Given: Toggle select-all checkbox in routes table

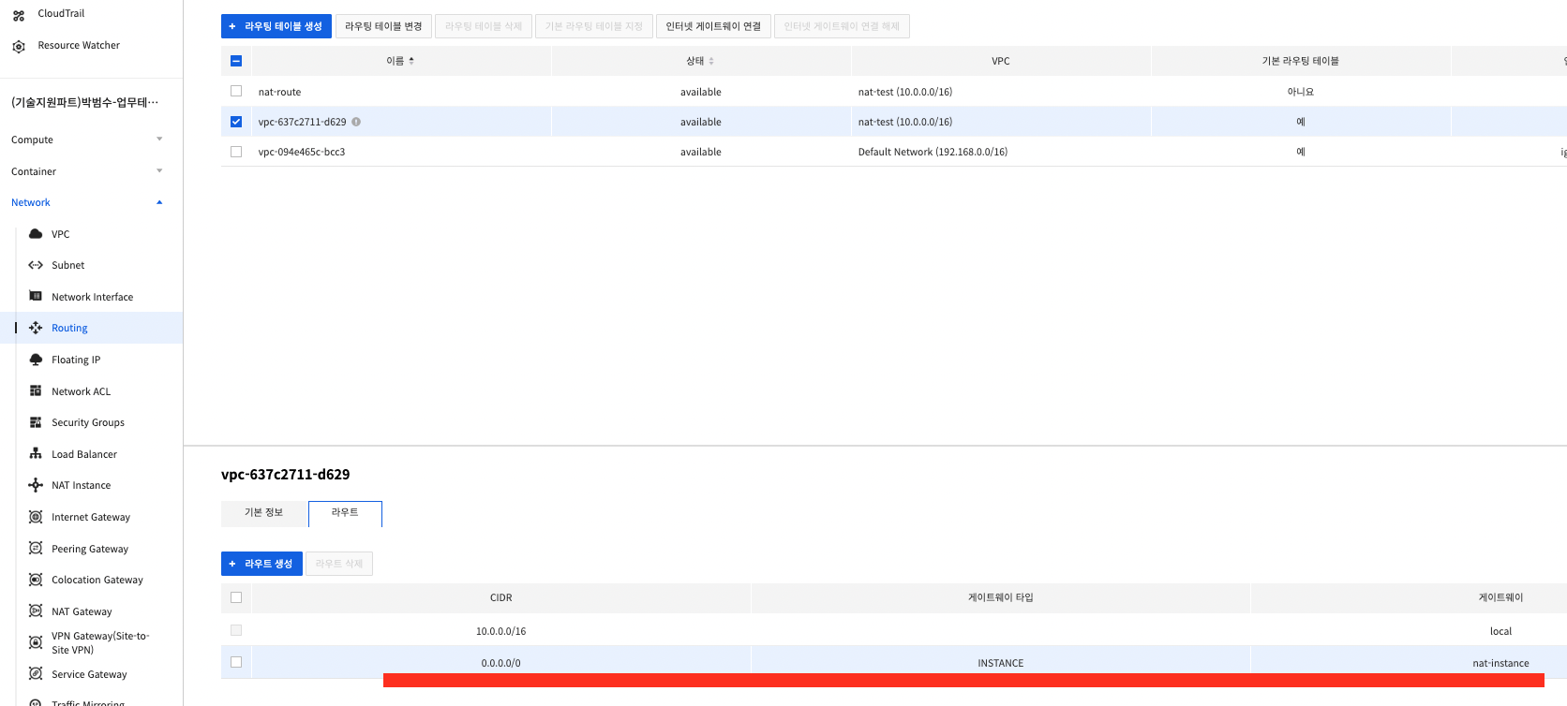Looking at the screenshot, I should tap(236, 597).
